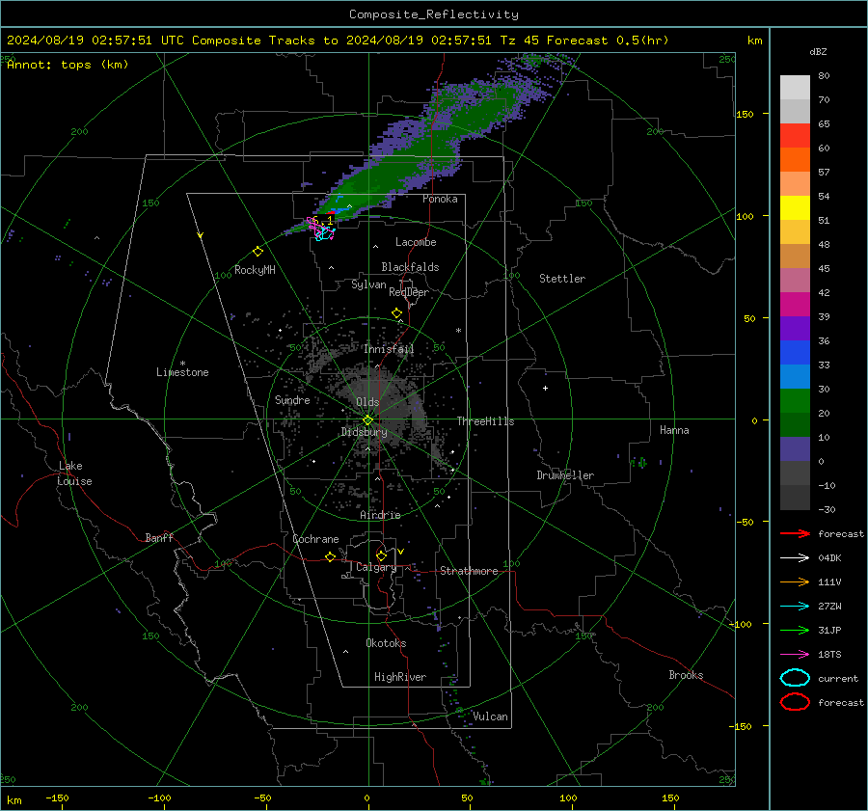
Task: Select the yellow 51-54 dBZ swatch
Action: (795, 208)
